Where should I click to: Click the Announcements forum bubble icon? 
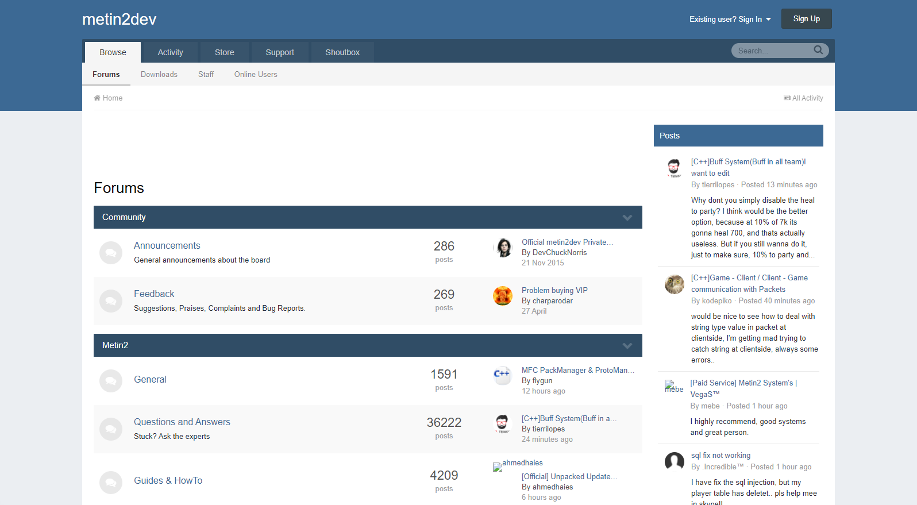pos(111,253)
